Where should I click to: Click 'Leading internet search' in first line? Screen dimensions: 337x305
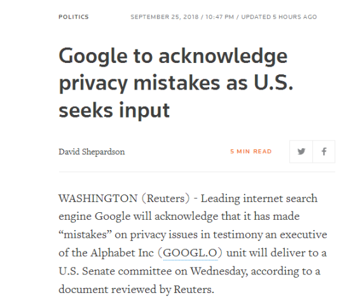pyautogui.click(x=259, y=198)
